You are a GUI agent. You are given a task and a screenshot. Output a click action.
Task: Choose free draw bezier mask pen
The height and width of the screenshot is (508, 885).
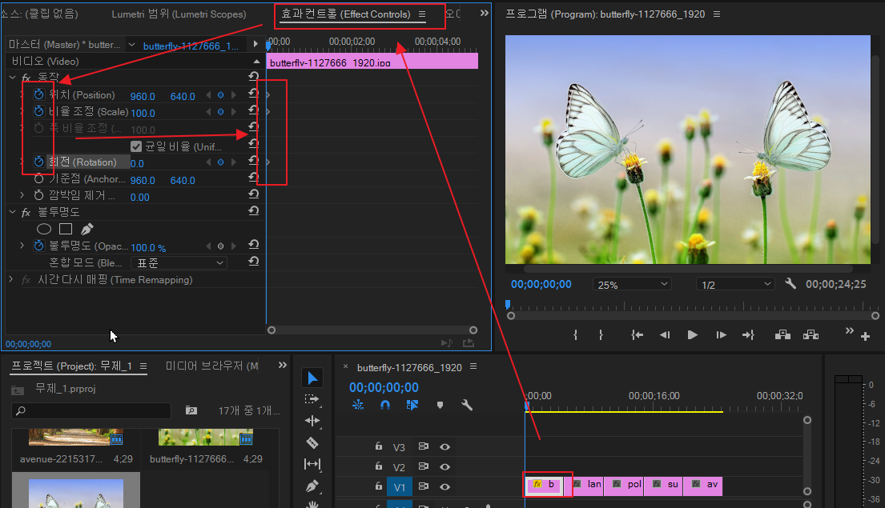(x=87, y=229)
